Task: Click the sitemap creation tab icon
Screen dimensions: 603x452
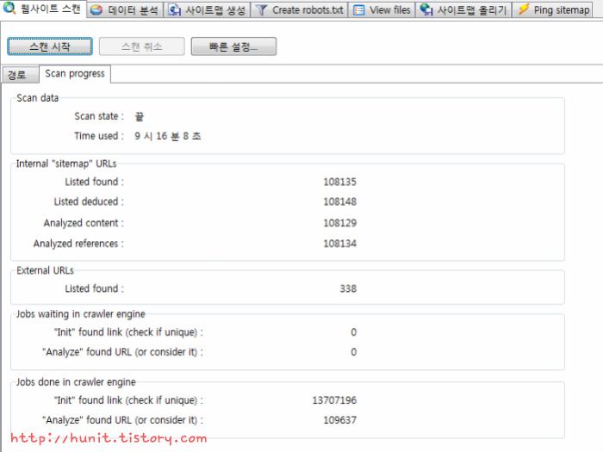Action: [175, 10]
